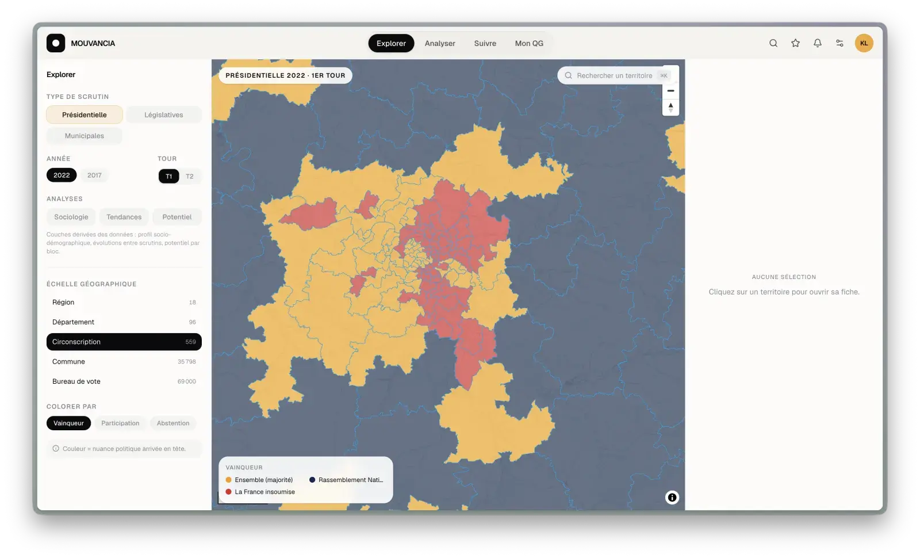Select Législatives election type
The image size is (920, 558).
point(163,115)
